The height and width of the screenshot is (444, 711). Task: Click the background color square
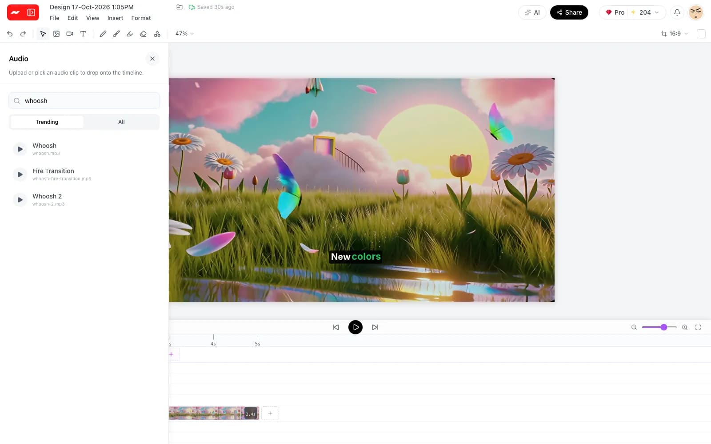701,34
